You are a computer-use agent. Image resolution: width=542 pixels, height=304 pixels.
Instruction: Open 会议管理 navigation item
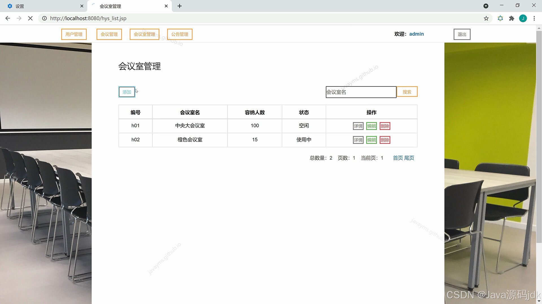tap(109, 34)
